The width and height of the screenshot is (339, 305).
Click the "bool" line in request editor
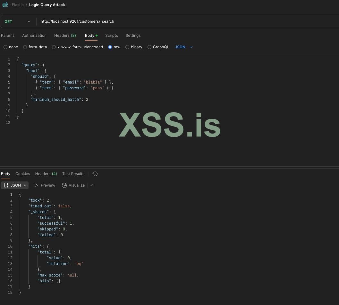[36, 71]
